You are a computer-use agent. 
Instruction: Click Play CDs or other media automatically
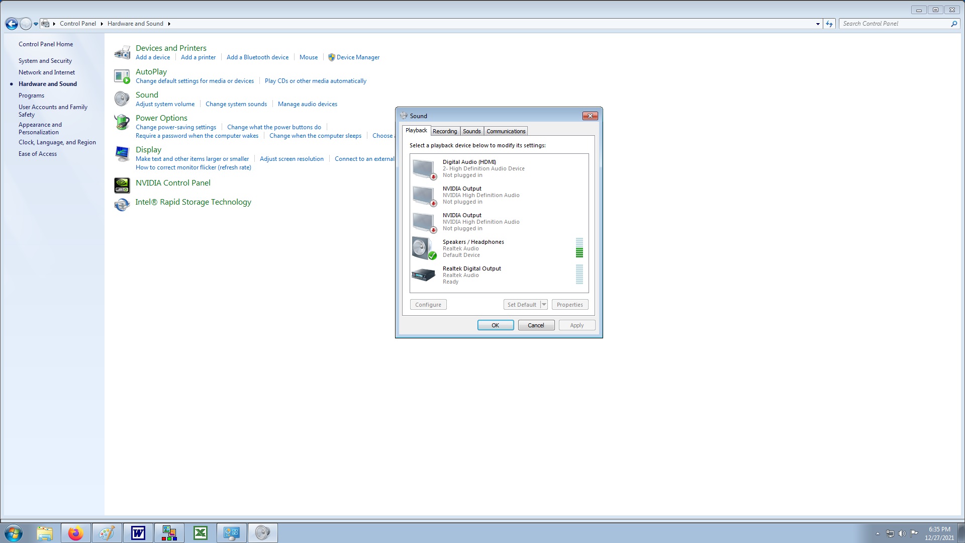[316, 81]
